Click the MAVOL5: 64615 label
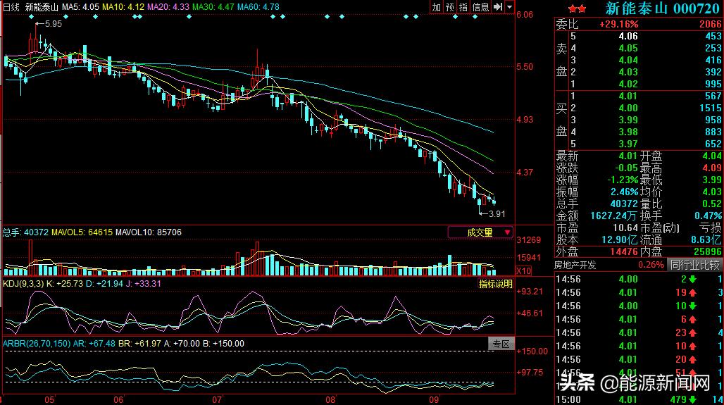Image resolution: width=724 pixels, height=405 pixels. [x=82, y=232]
